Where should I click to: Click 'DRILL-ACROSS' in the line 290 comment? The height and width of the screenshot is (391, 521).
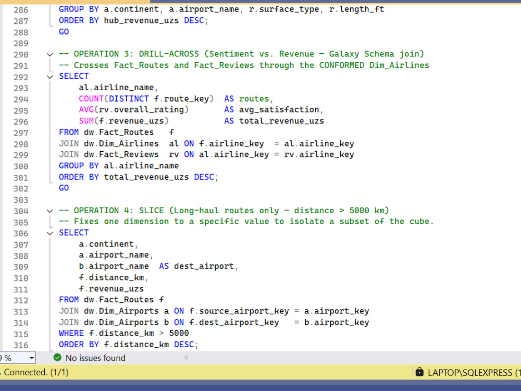[x=169, y=54]
